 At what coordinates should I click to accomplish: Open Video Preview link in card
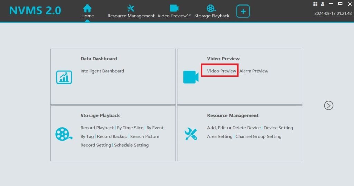coord(222,71)
